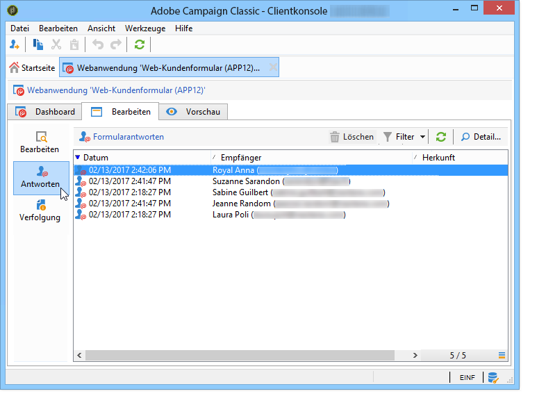Viewport: 546px width, 405px height.
Task: Click the horizontal scrollbar thumb
Action: [240, 355]
